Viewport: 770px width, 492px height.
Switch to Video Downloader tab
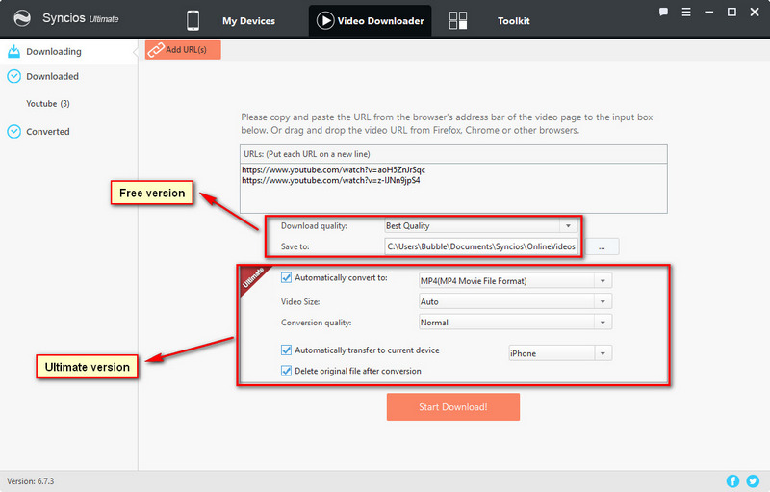click(371, 20)
